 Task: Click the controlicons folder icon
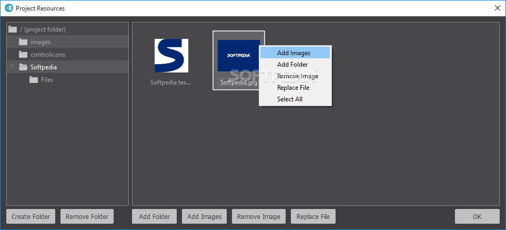click(x=23, y=55)
